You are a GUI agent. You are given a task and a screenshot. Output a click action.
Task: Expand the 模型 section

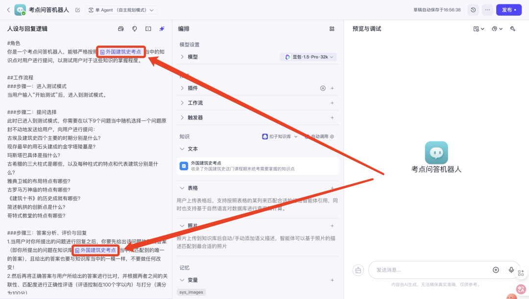[182, 57]
